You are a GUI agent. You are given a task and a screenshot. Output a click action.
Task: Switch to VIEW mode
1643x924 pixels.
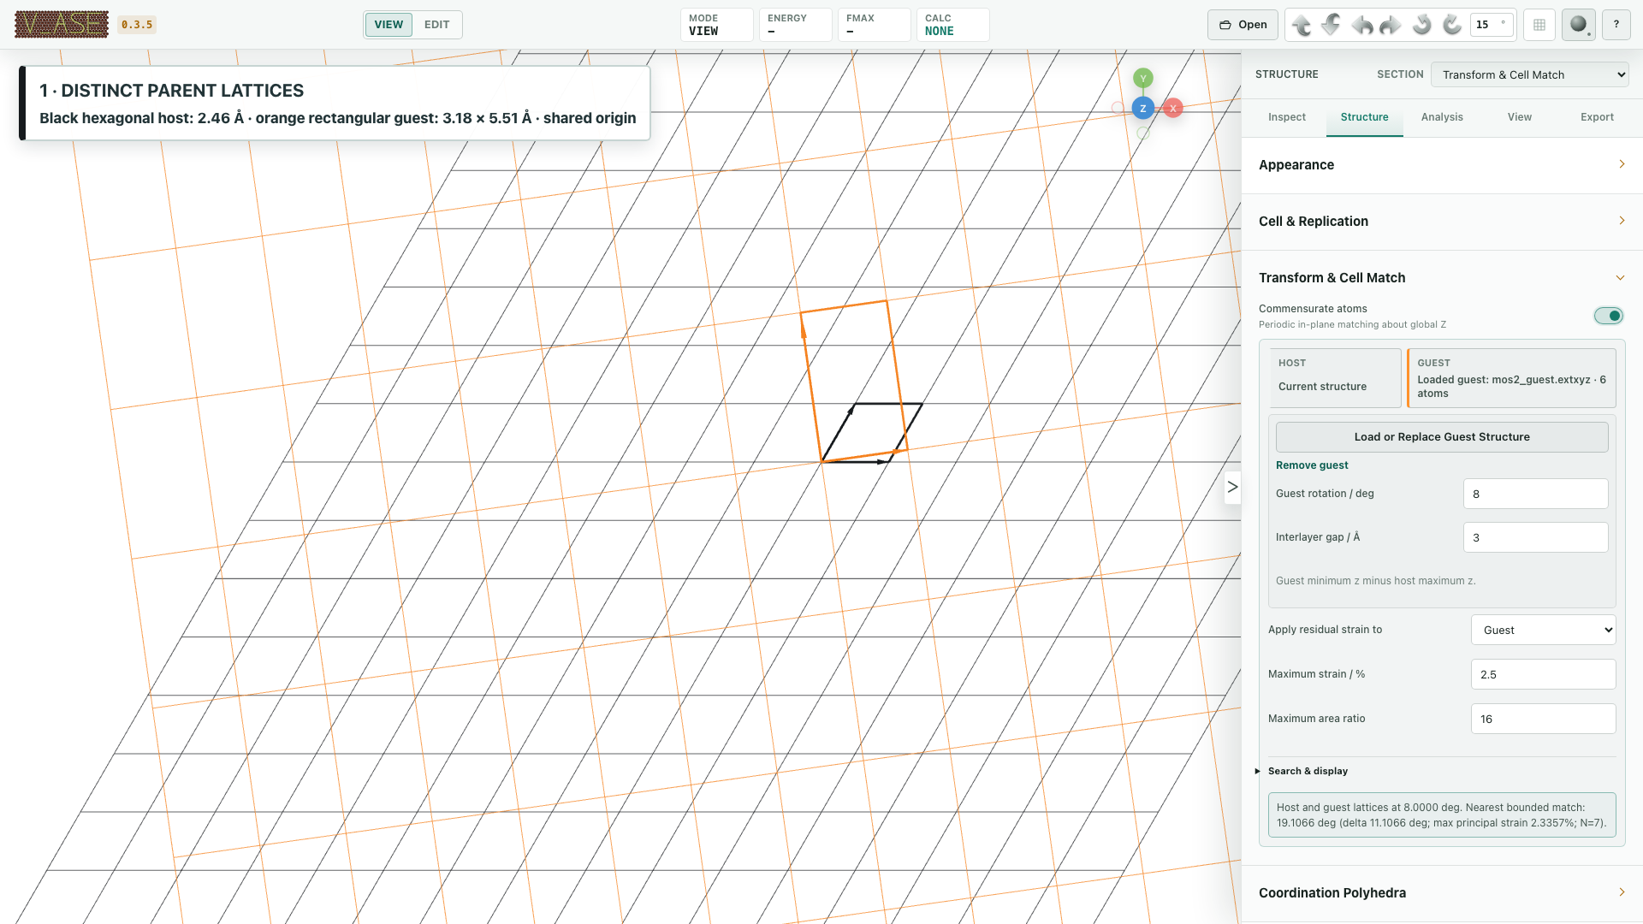point(389,25)
